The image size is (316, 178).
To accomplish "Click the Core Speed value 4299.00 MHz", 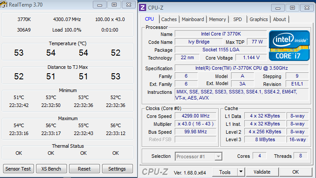I will 195,116.
